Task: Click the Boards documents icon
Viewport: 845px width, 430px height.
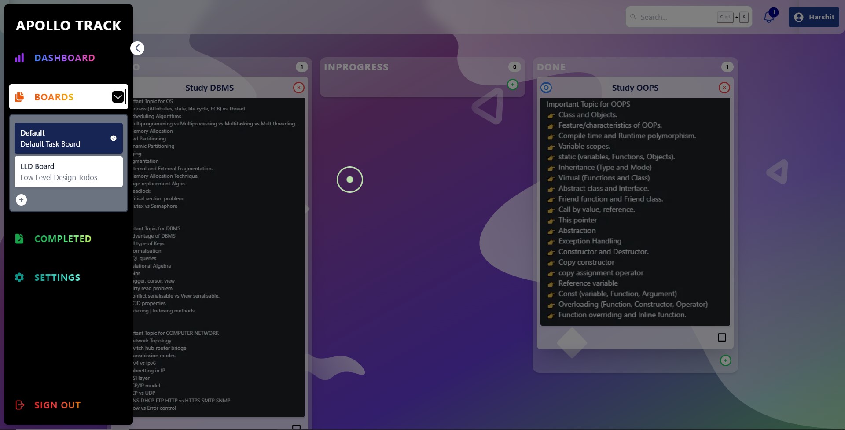Action: (x=19, y=97)
